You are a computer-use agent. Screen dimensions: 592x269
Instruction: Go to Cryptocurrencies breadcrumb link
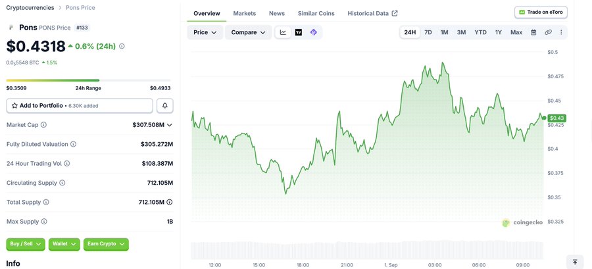[x=30, y=7]
